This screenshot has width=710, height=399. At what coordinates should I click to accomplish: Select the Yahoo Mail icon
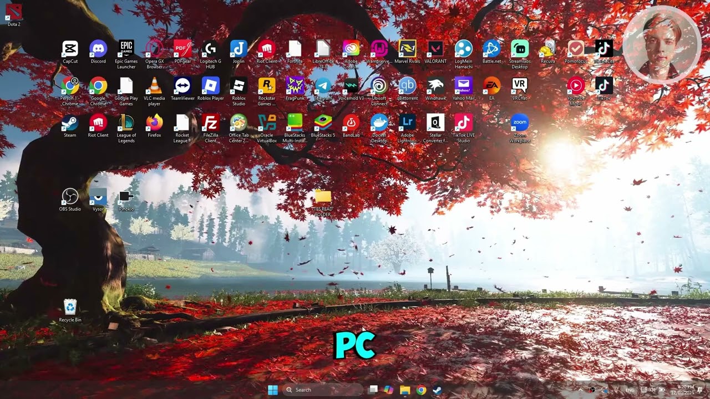pos(463,89)
